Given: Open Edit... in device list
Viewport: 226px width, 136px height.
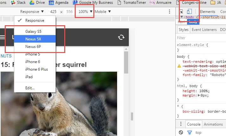Looking at the screenshot, I should [35, 88].
